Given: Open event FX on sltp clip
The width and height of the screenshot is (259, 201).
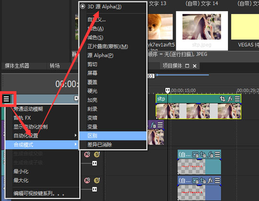Looking at the screenshot, I should (x=230, y=99).
